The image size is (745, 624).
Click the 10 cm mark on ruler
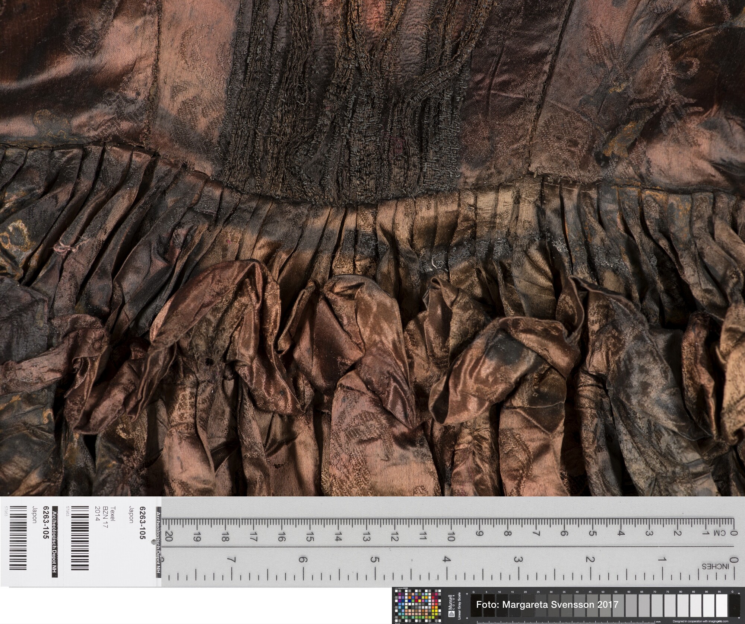pos(451,536)
